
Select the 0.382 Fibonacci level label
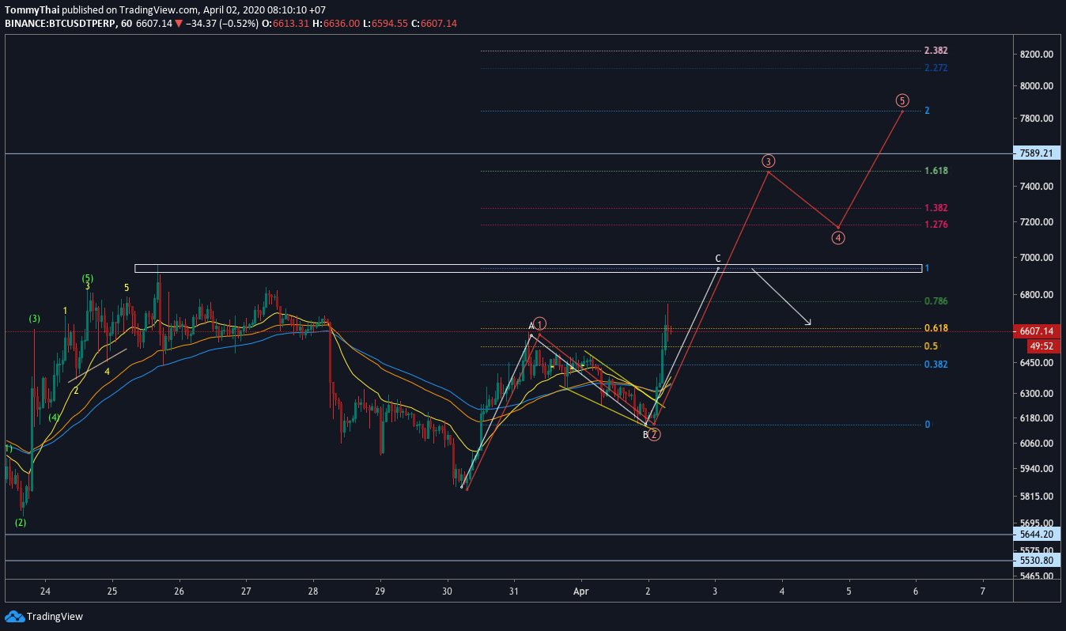(x=936, y=365)
